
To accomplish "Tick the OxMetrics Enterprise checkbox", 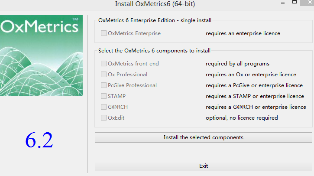I will click(104, 33).
